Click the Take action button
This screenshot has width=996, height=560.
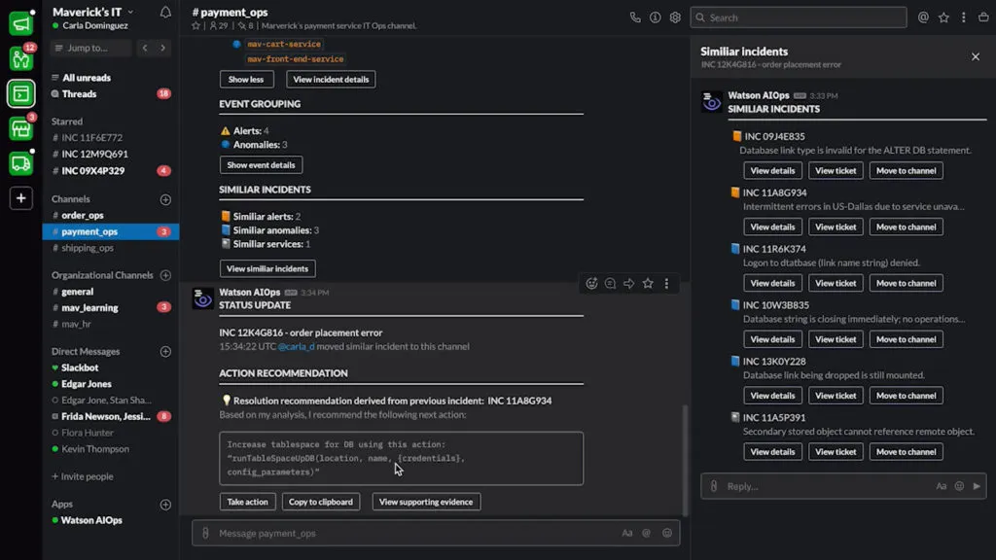coord(247,502)
